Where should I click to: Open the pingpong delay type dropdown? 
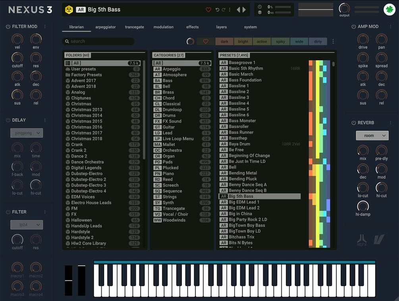click(27, 133)
